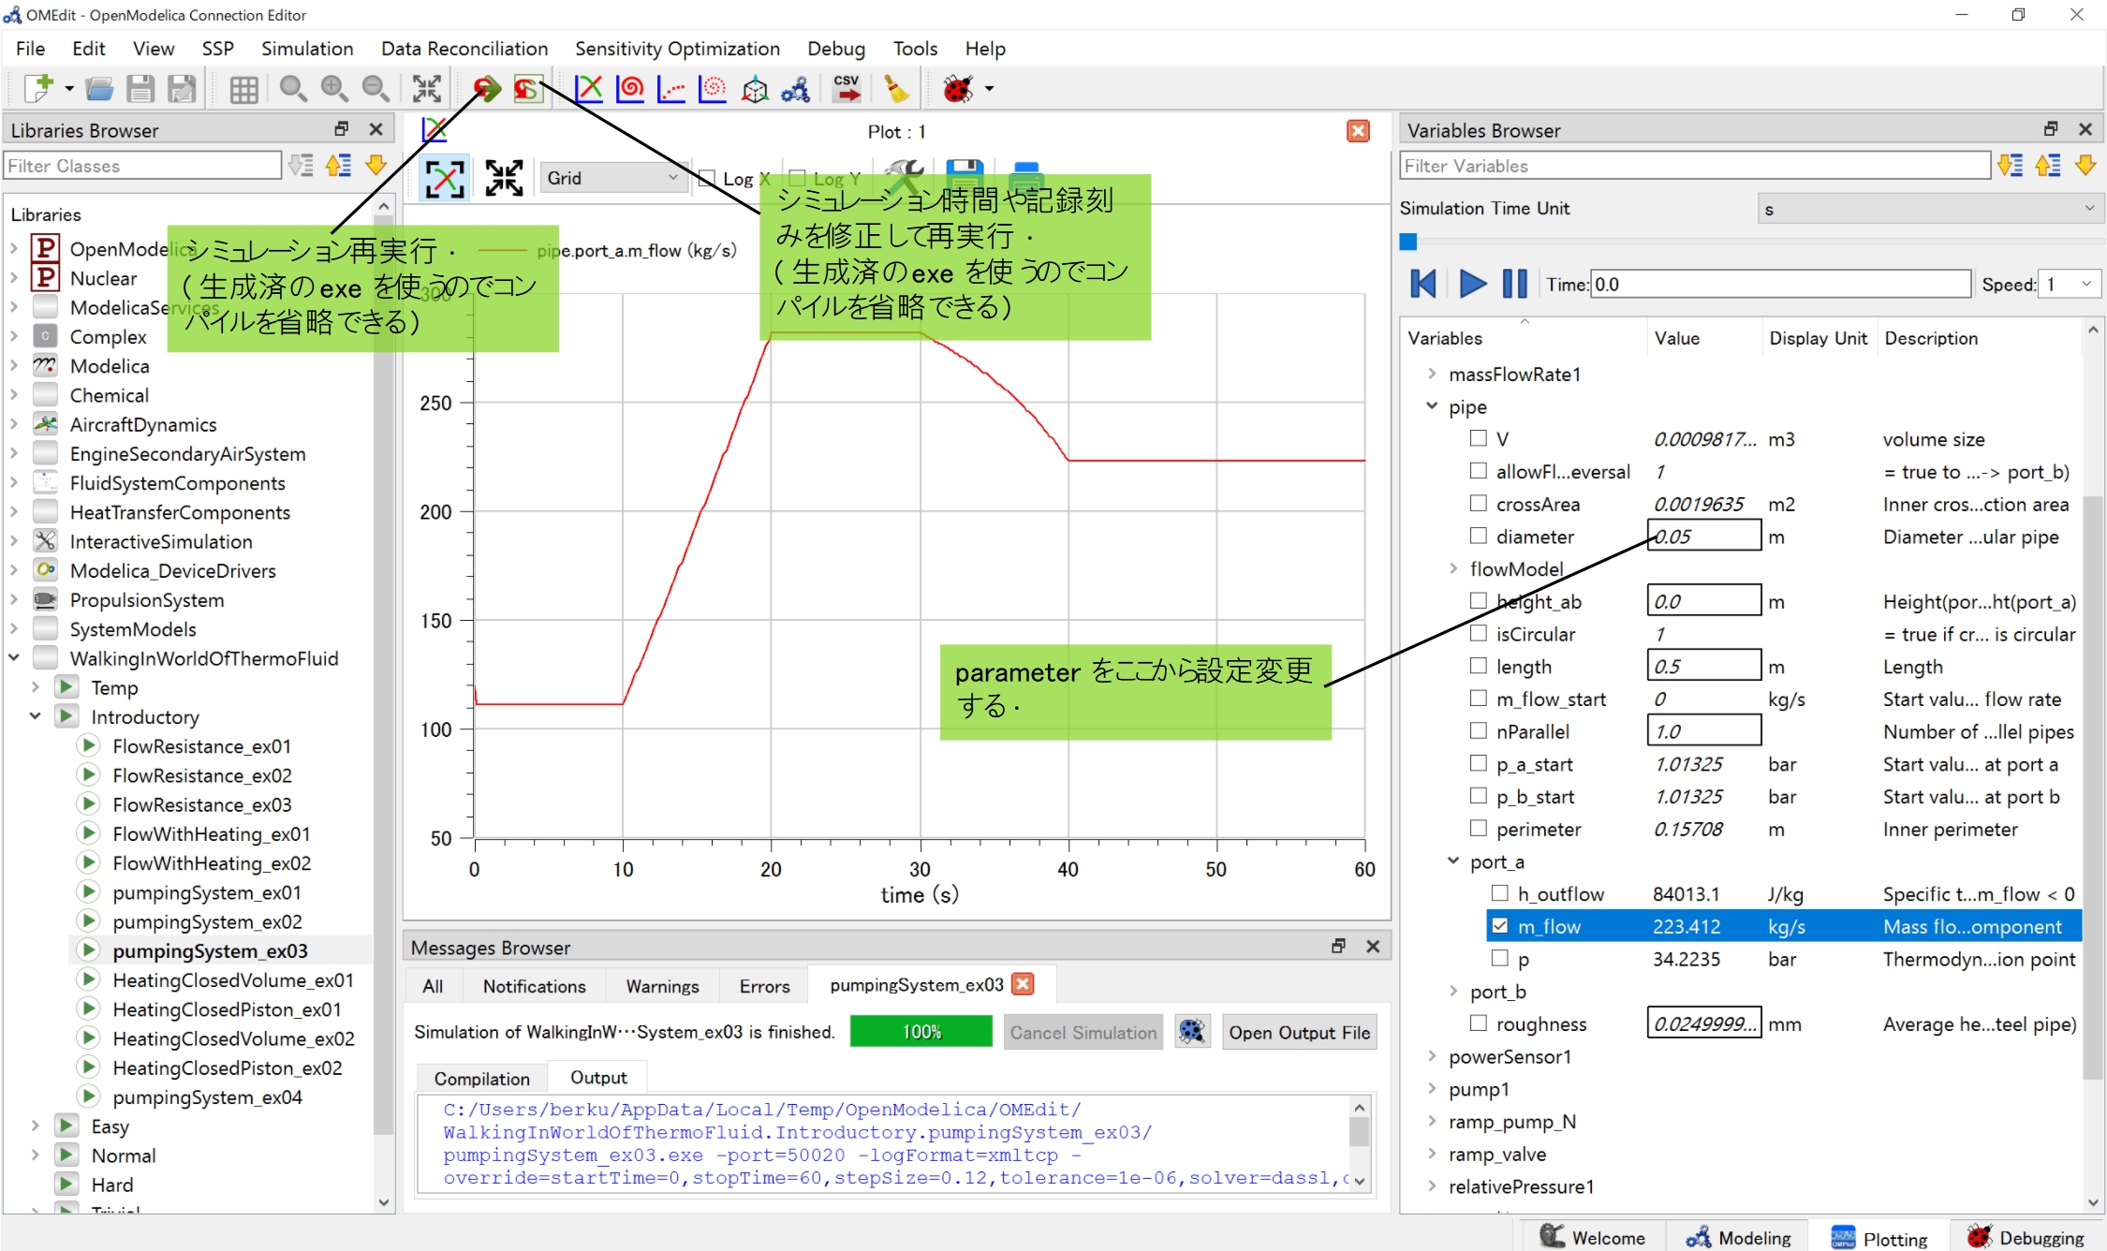
Task: Click the Filter Variables input field
Action: (1695, 166)
